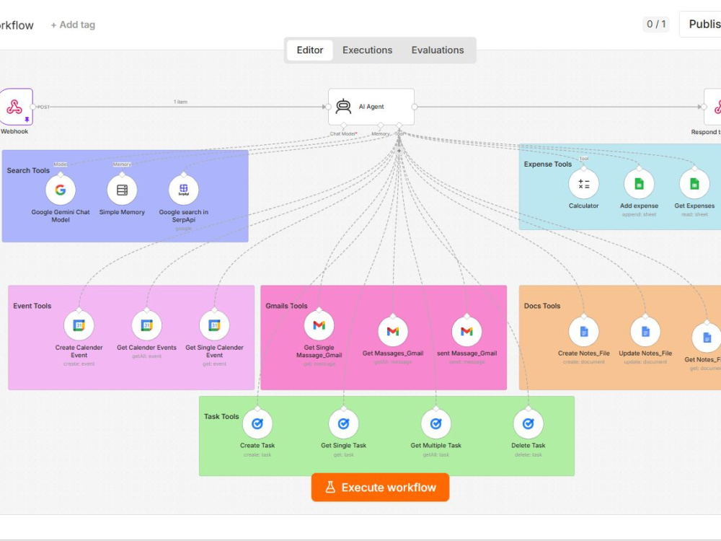This screenshot has height=541, width=721.
Task: Select the Google Gemini Chat Model node
Action: tap(61, 190)
